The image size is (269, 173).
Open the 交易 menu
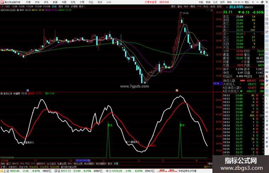[82, 2]
